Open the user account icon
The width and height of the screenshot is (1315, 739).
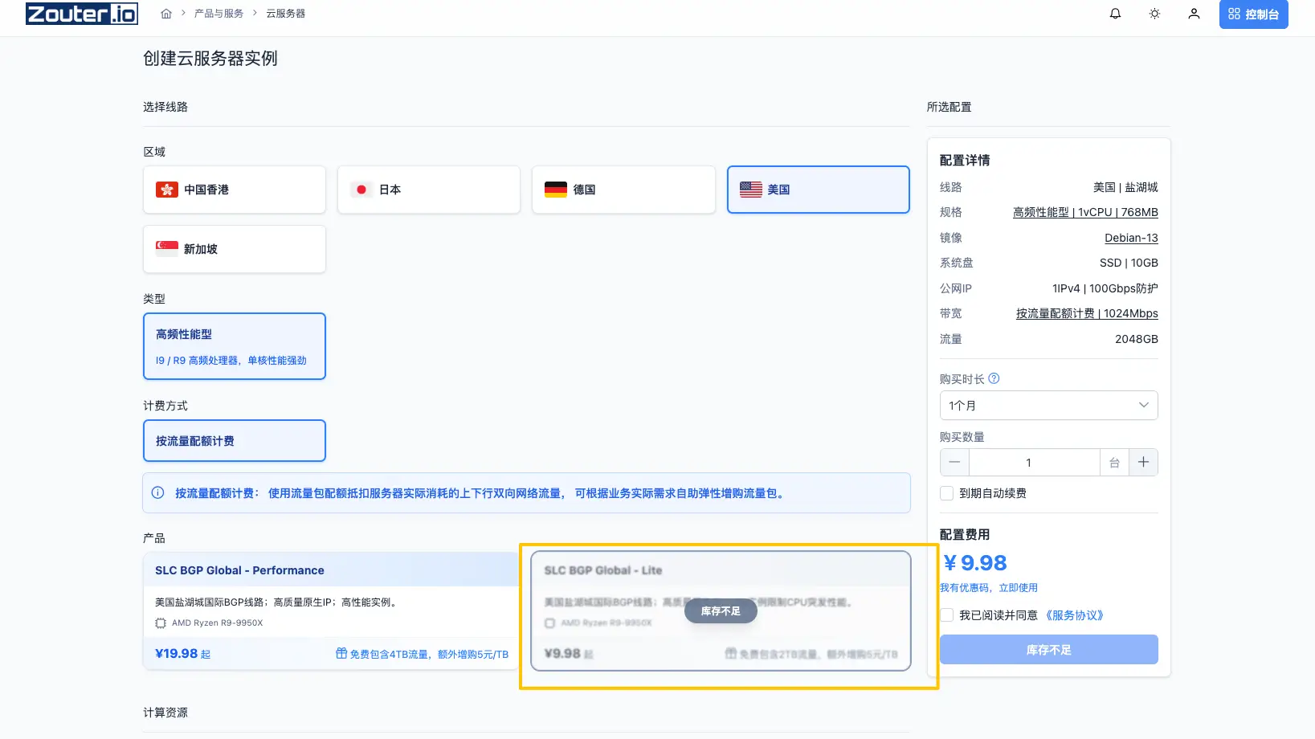[1194, 14]
